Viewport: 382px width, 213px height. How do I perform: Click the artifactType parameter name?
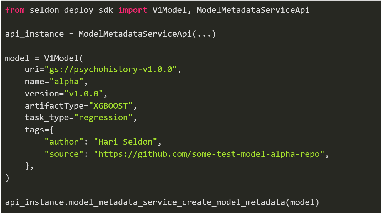[54, 106]
